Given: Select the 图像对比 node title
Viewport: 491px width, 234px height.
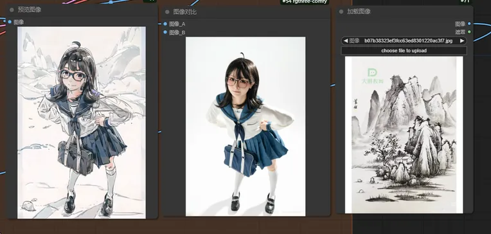Looking at the screenshot, I should click(x=185, y=12).
